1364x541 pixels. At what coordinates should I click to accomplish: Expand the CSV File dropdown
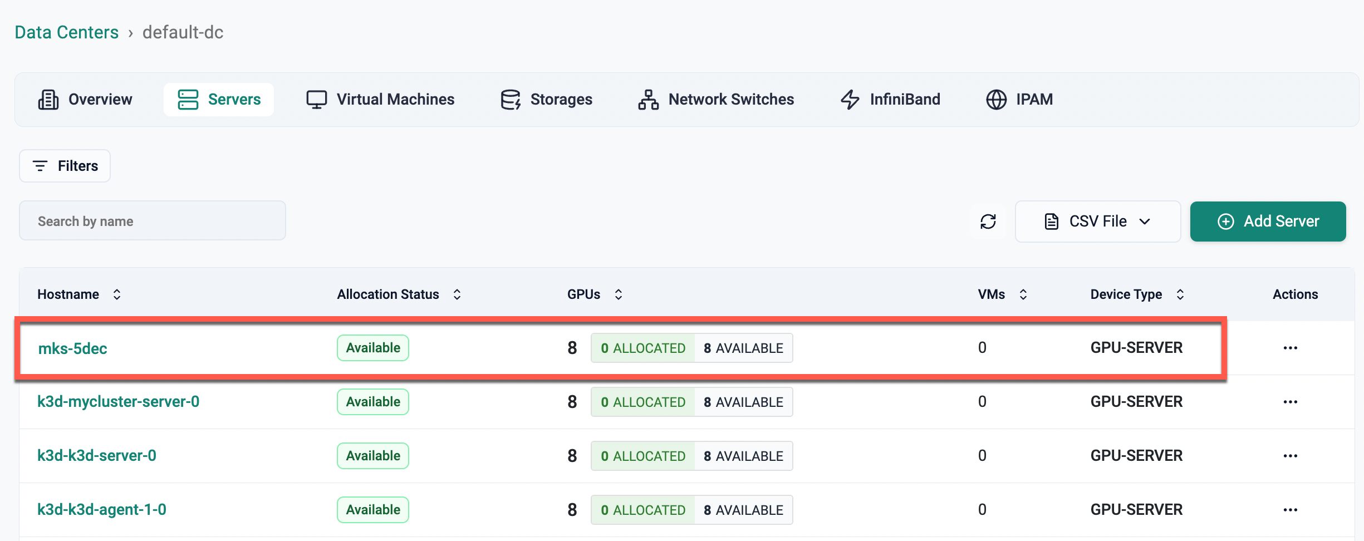[1097, 222]
